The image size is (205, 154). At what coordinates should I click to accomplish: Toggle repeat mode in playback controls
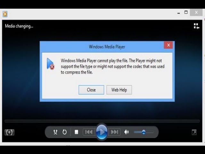click(x=64, y=132)
